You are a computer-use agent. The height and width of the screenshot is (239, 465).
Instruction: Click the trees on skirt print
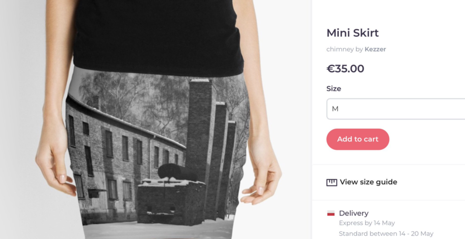coord(134,98)
